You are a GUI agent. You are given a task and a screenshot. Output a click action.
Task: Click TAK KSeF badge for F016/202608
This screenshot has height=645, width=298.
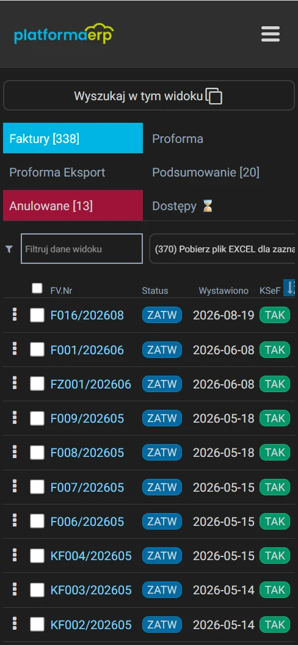pos(275,316)
